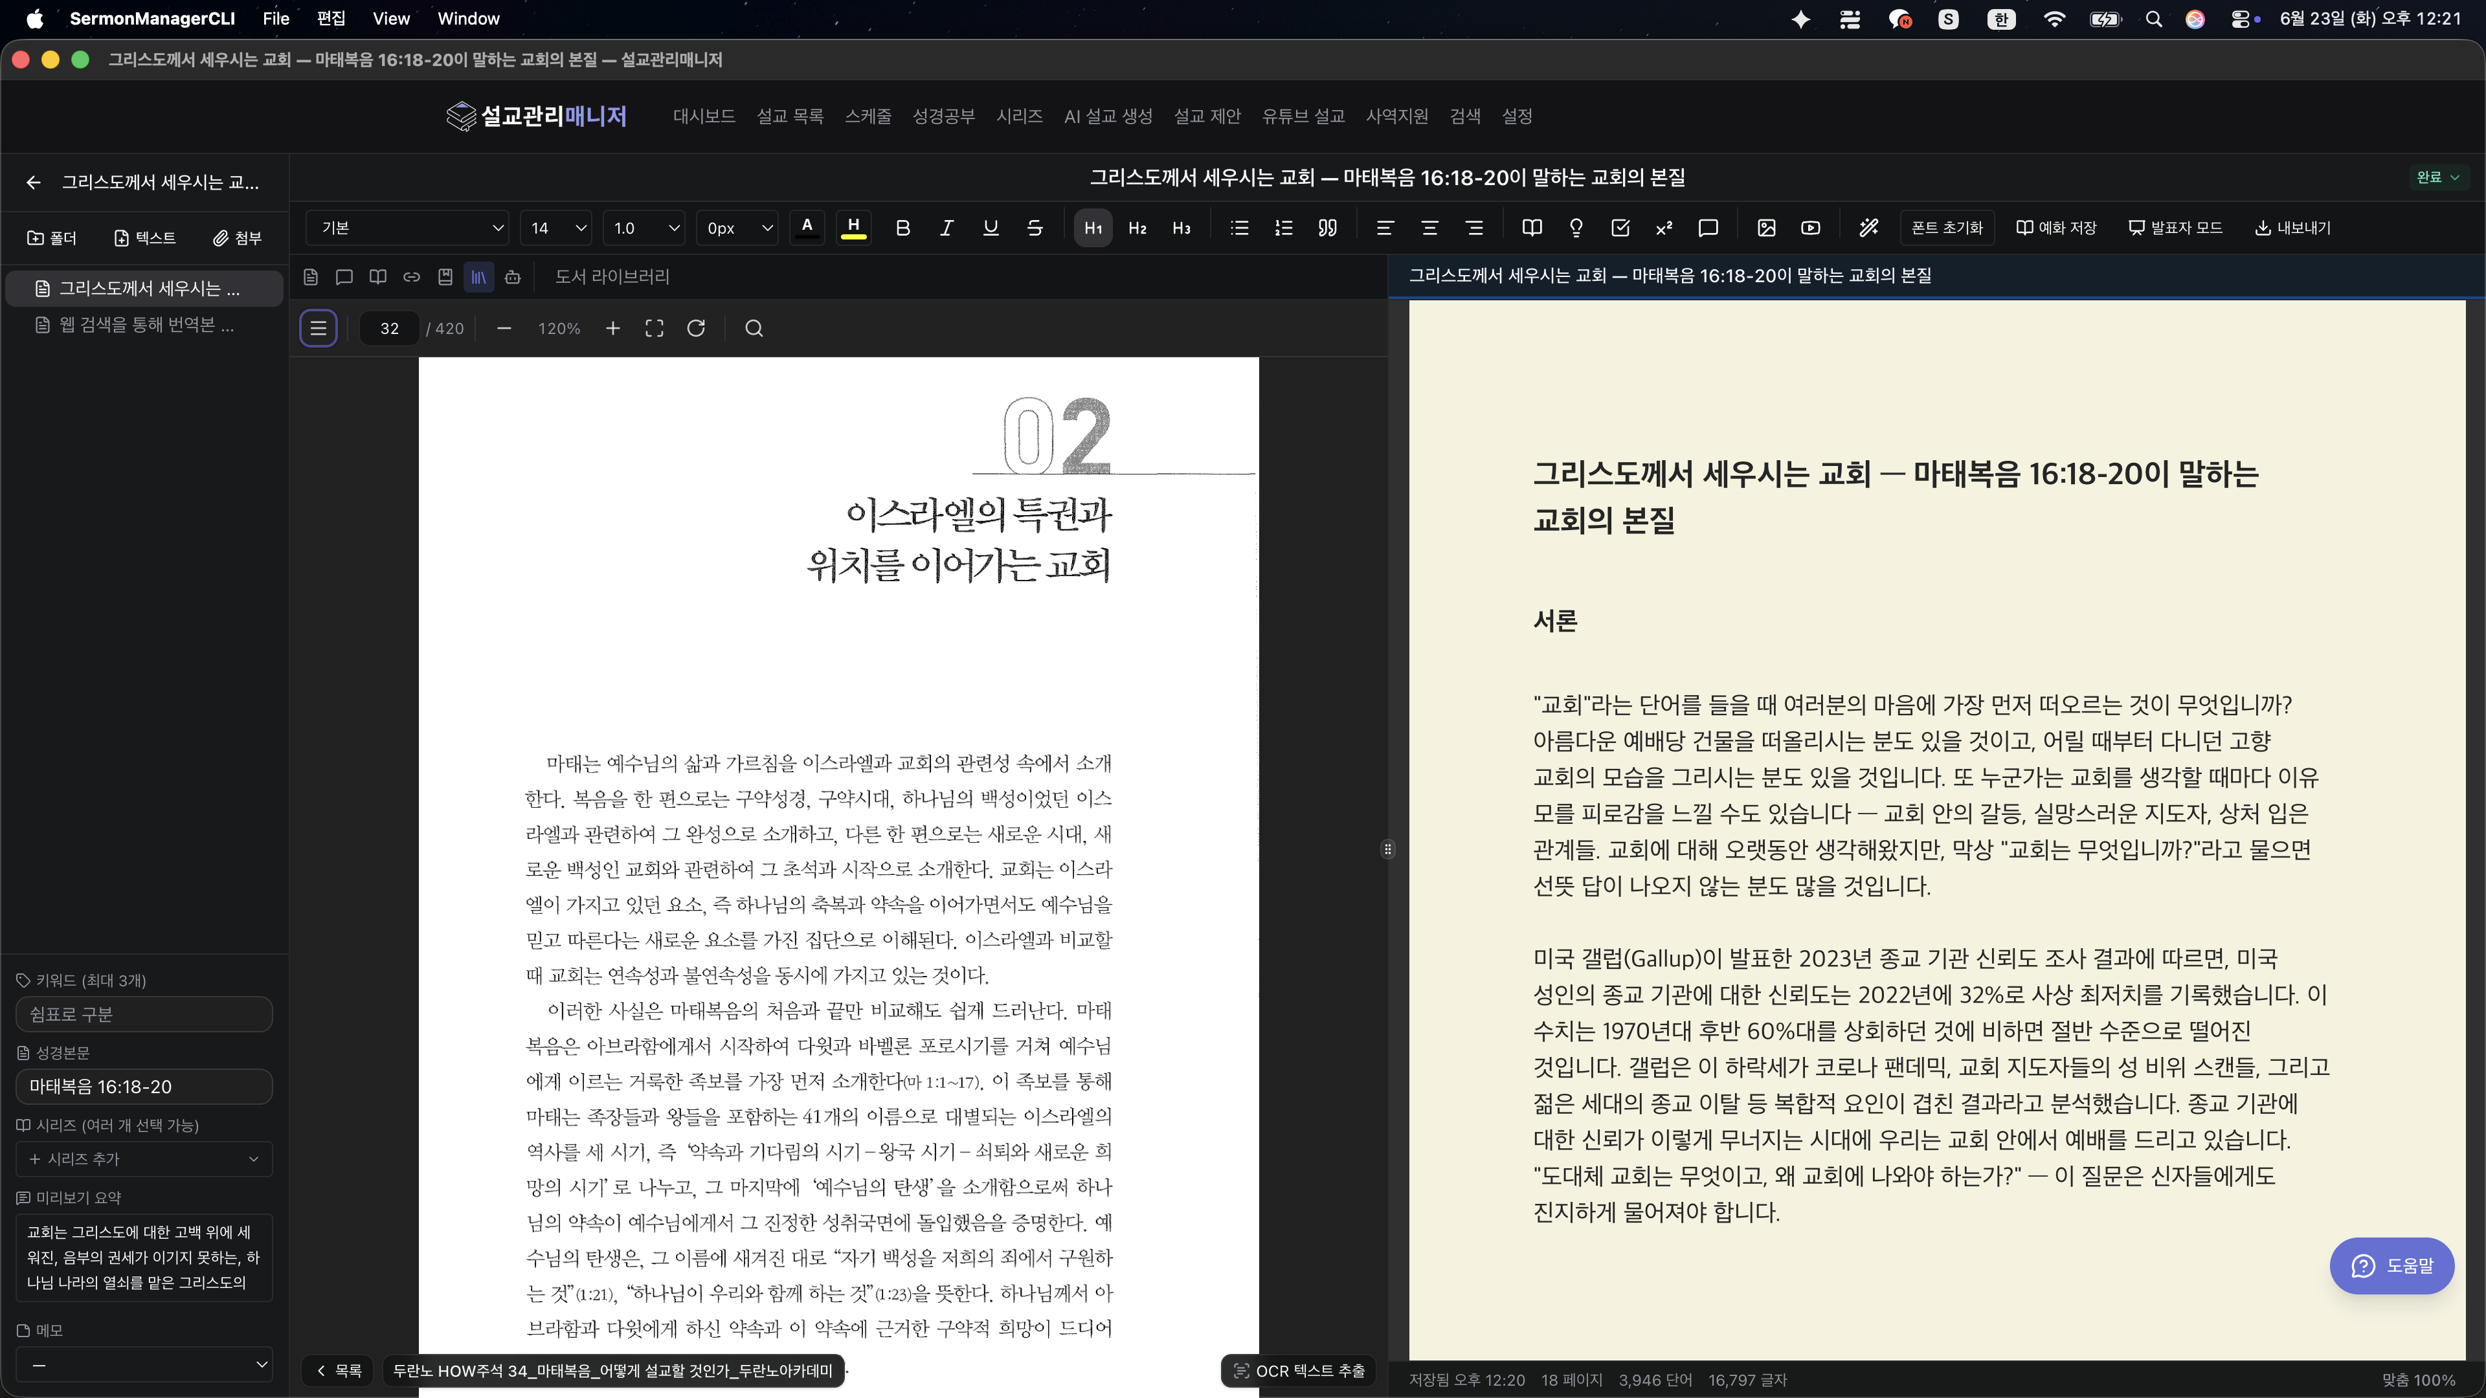Zoom out the PDF viewer
This screenshot has width=2486, height=1398.
504,328
